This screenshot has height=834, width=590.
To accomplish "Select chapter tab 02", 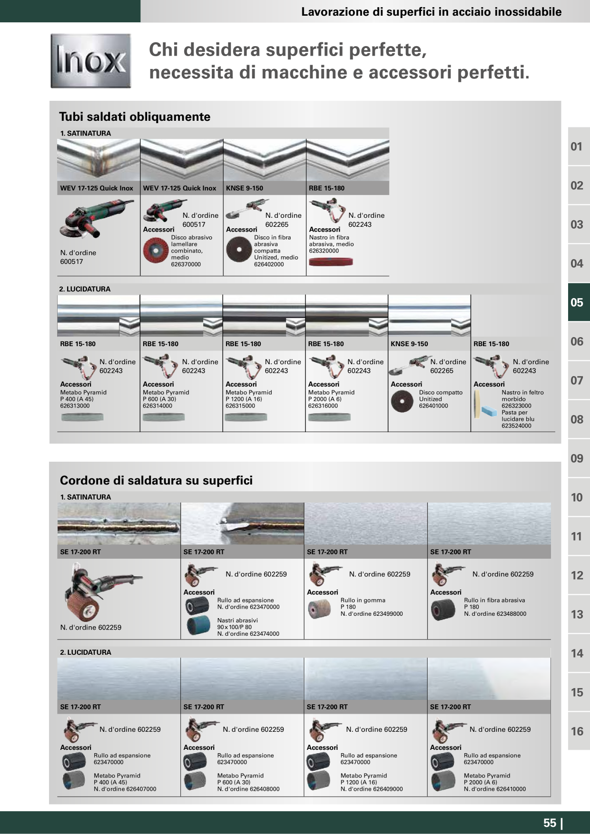I will point(579,185).
